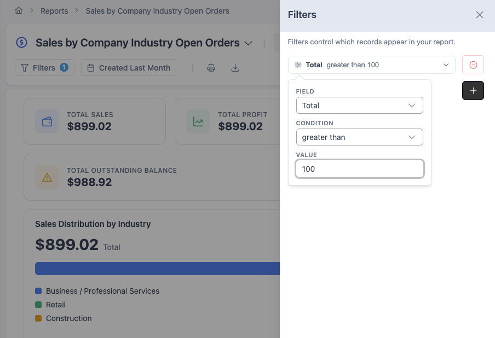Click Sales by Company Industry Open Orders breadcrumb
Screen dimensions: 495x338
tap(157, 11)
